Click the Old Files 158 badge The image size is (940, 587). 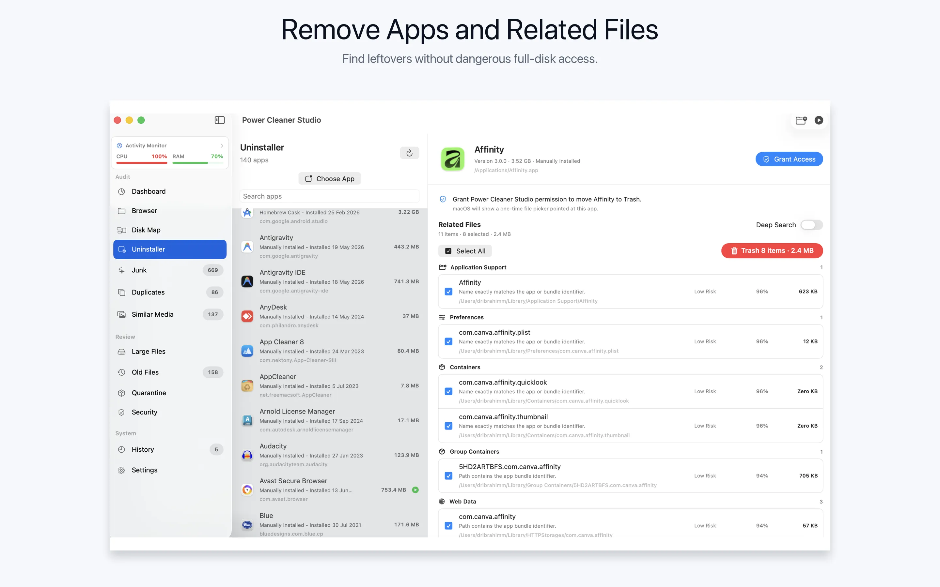(213, 372)
